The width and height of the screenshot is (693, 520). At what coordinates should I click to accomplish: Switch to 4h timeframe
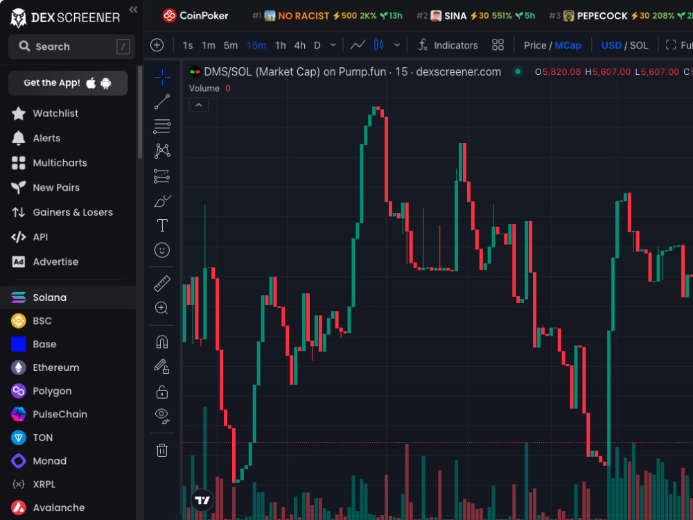point(299,46)
